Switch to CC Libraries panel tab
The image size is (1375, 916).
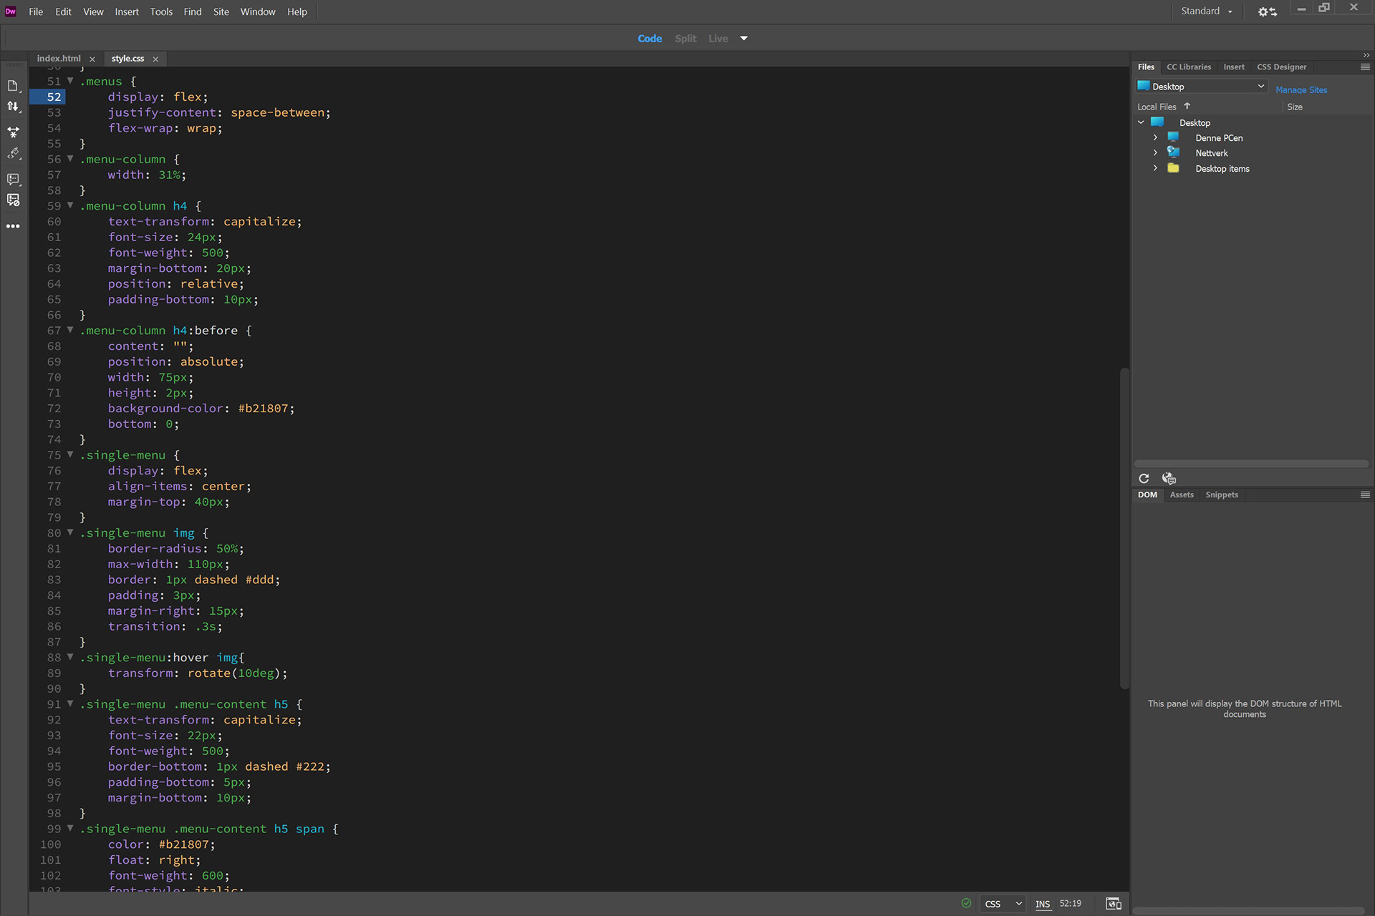1189,67
